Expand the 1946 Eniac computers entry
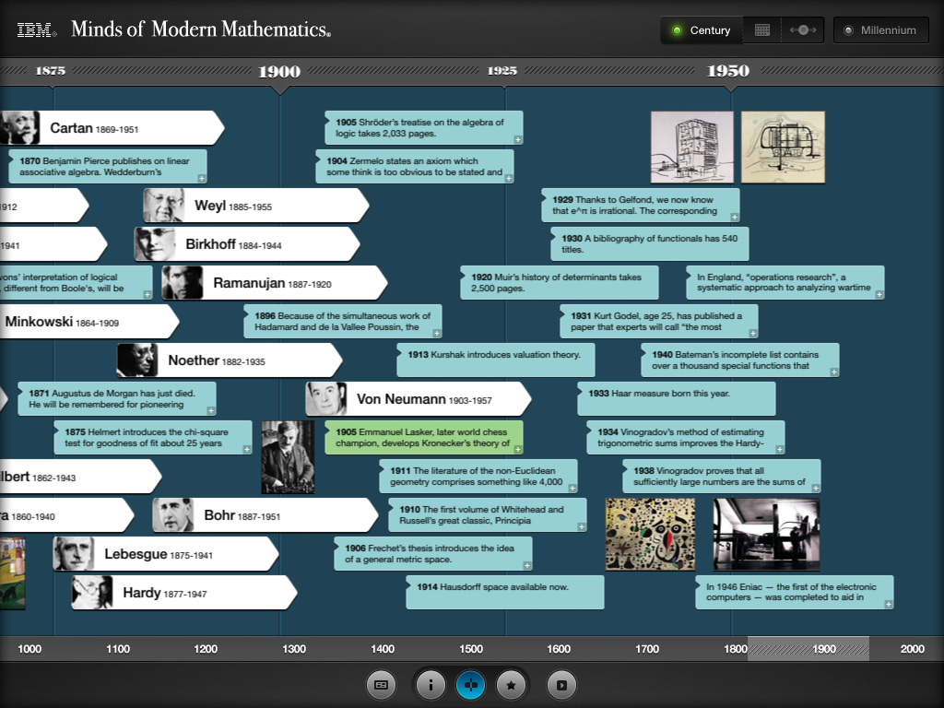This screenshot has width=944, height=708. pos(888,604)
